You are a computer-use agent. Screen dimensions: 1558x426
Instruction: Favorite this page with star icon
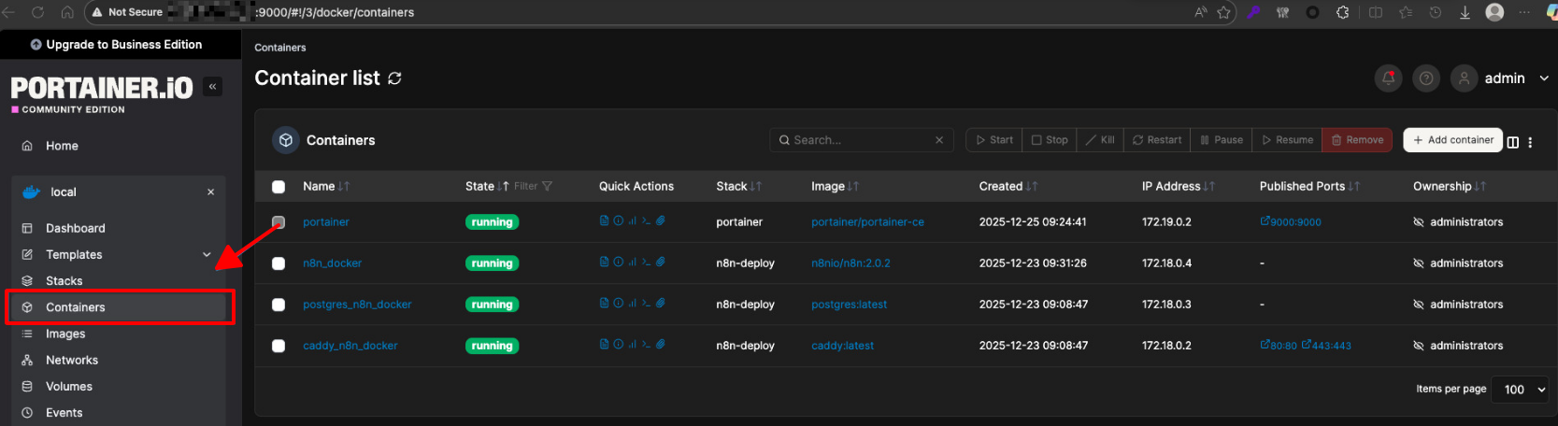1223,12
